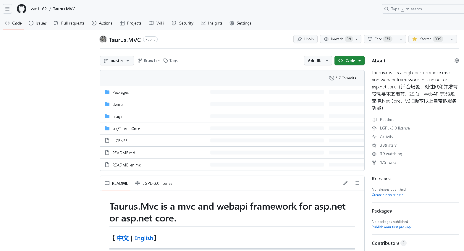Click the Taurus.MVC repository avatar icon

(103, 39)
